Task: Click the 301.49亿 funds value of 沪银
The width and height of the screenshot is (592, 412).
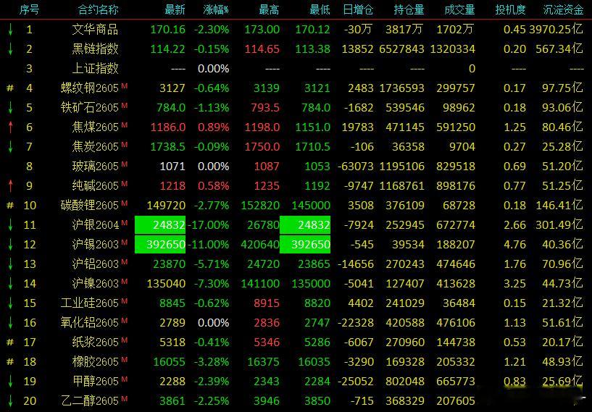Action: point(559,225)
